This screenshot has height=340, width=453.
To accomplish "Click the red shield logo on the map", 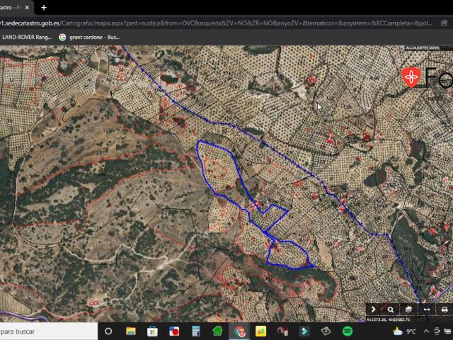I will pyautogui.click(x=411, y=77).
